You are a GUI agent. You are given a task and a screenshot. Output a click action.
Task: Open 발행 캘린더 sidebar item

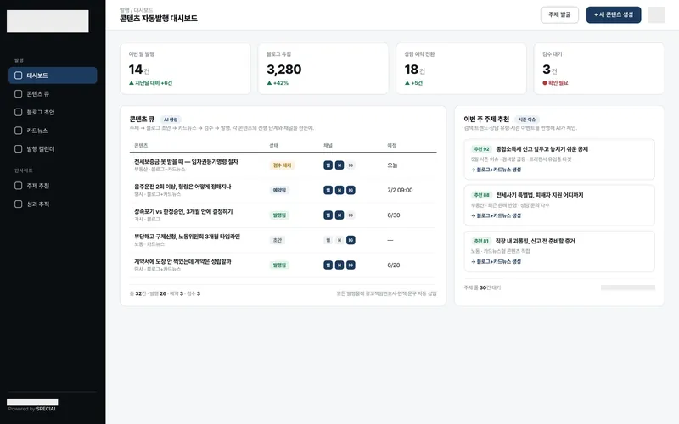pyautogui.click(x=53, y=149)
